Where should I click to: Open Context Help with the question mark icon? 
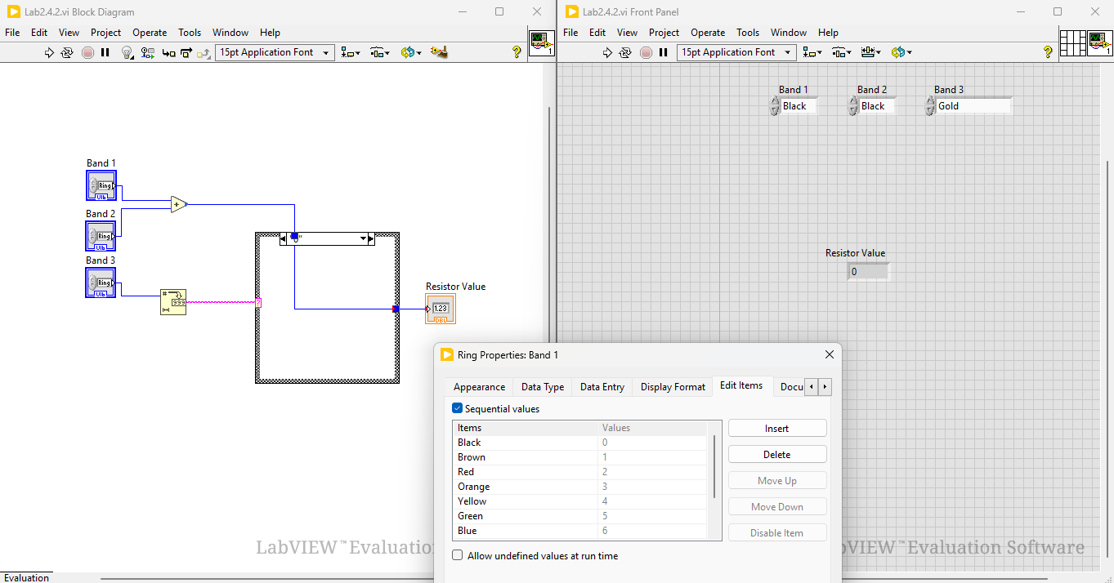pos(516,51)
